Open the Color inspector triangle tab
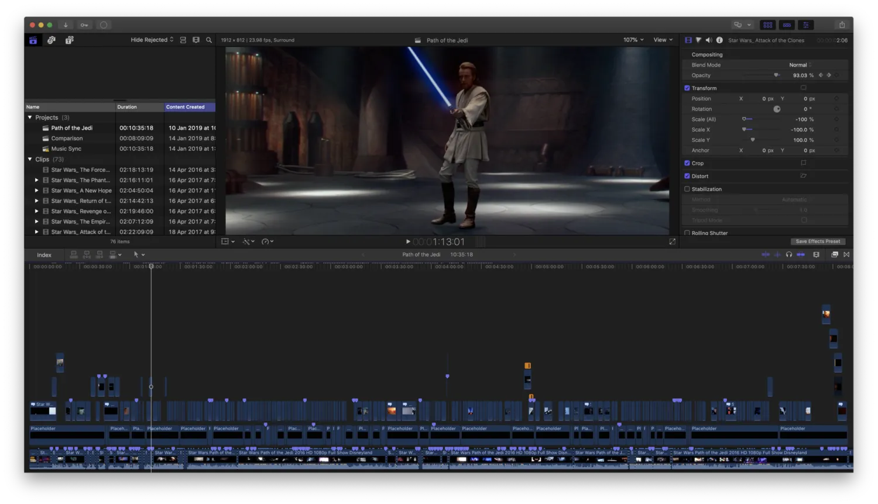This screenshot has height=504, width=878. coord(698,40)
